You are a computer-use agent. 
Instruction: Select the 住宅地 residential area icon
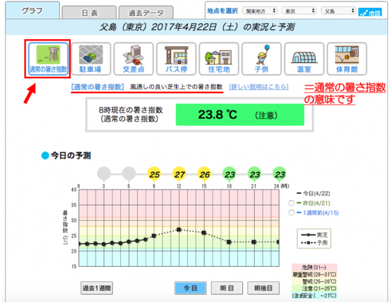pos(219,59)
